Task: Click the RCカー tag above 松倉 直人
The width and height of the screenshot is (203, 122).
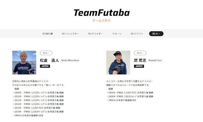Action: pos(46,53)
